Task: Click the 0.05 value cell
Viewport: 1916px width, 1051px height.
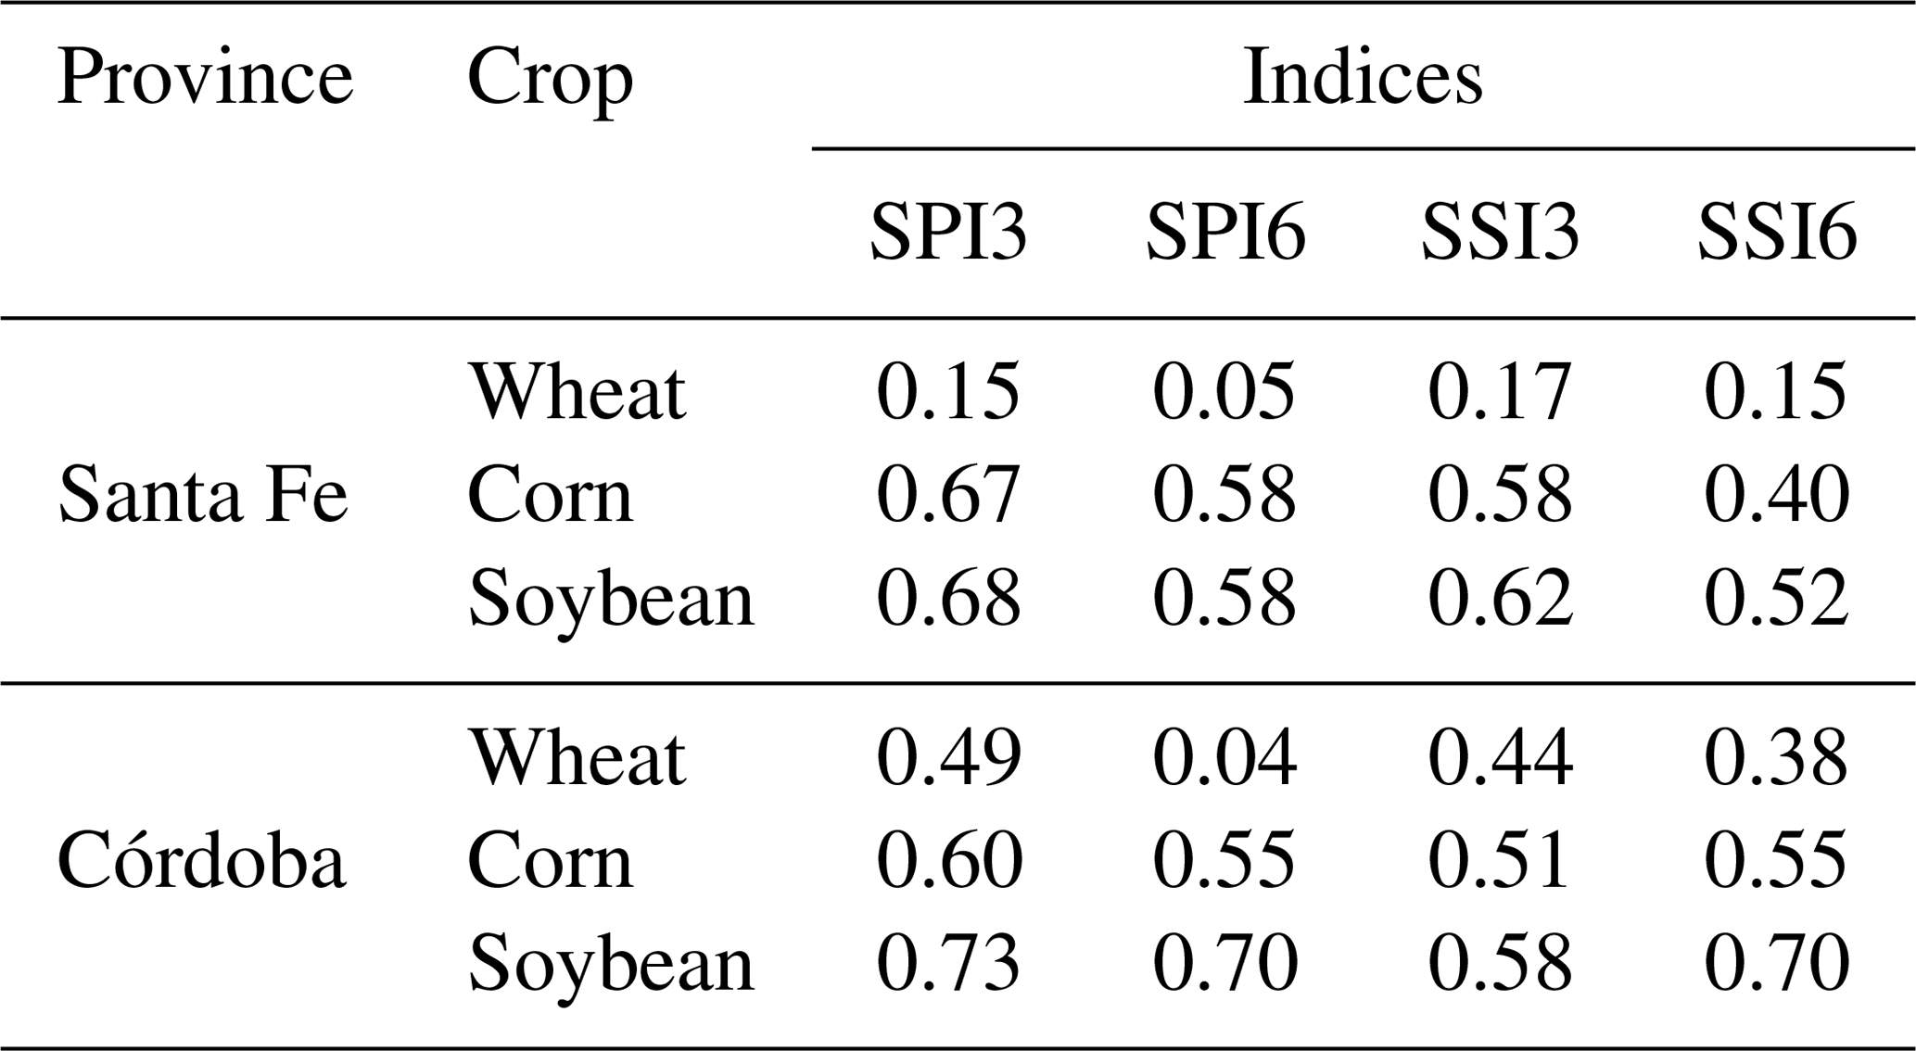Action: click(1224, 392)
